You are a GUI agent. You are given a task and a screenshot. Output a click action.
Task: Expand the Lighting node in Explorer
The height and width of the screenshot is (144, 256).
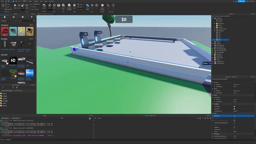click(213, 44)
